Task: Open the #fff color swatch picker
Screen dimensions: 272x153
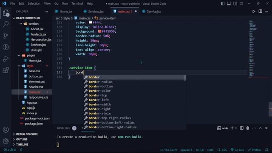Action: tap(91, 22)
